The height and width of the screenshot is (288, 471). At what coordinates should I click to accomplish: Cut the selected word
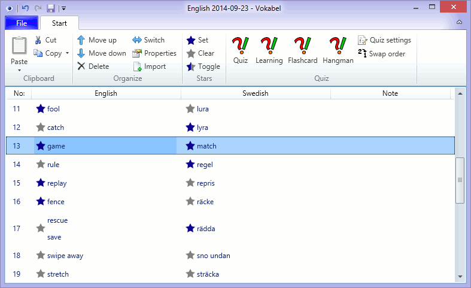pyautogui.click(x=45, y=40)
